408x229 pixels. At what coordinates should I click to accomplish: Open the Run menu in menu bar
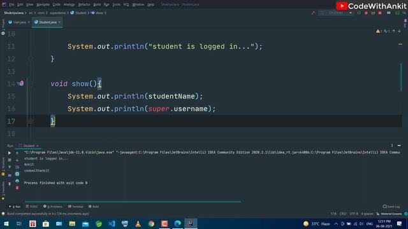tap(106, 4)
